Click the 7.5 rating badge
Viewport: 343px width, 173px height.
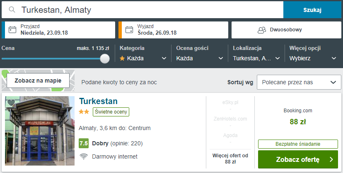click(84, 143)
